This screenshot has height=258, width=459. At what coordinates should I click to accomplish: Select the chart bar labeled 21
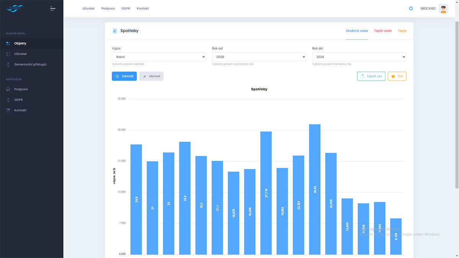pyautogui.click(x=152, y=208)
